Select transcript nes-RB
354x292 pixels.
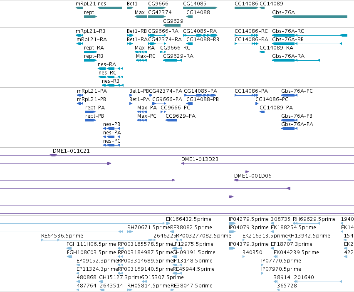(111, 81)
